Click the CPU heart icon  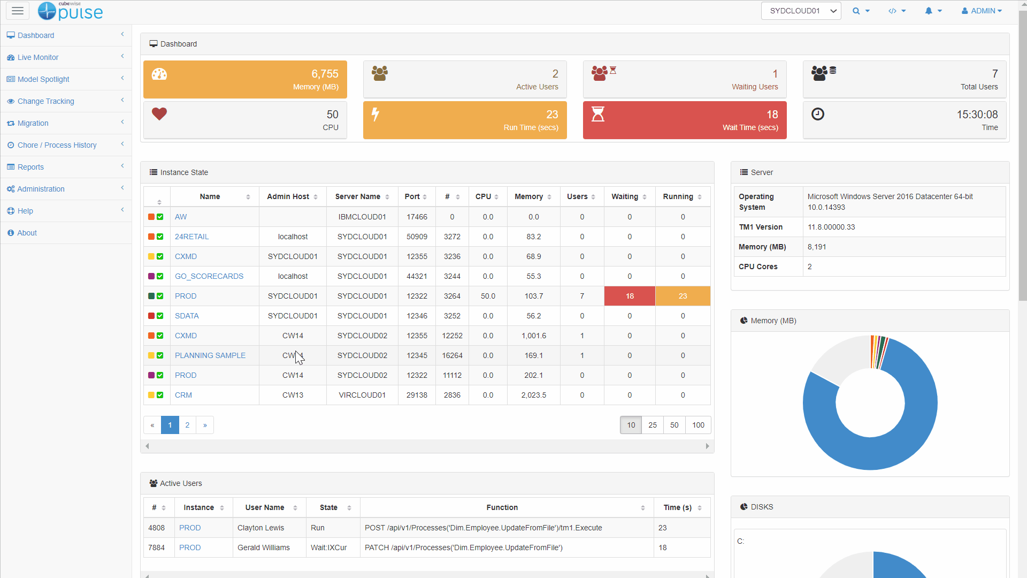[159, 113]
